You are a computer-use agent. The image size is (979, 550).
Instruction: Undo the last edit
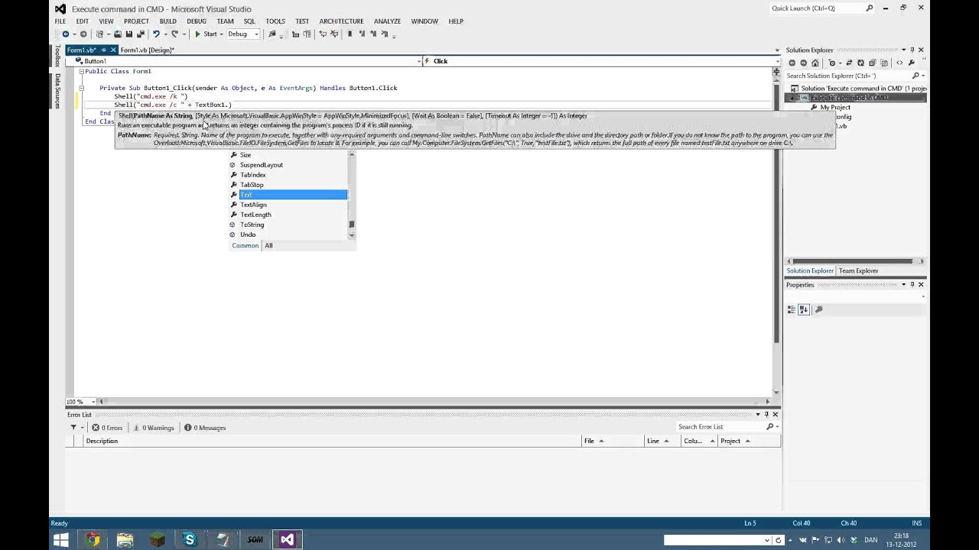coord(156,34)
